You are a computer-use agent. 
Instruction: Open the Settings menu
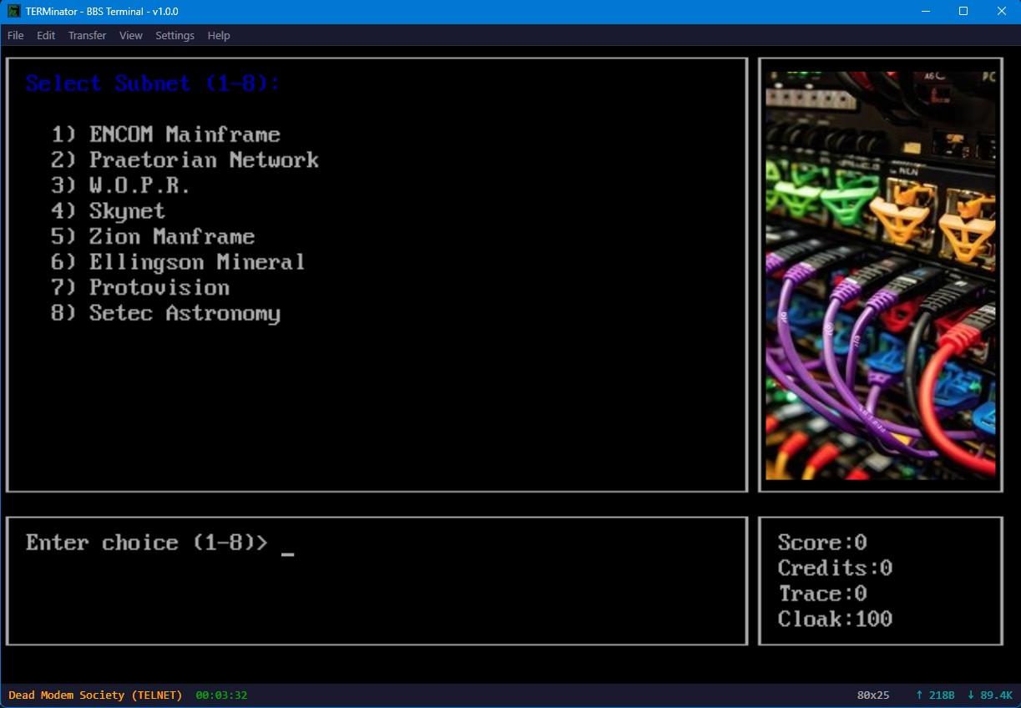(174, 35)
